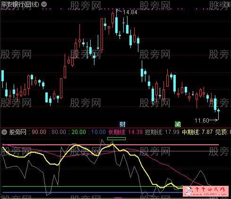Image resolution: width=231 pixels, height=199 pixels.
Task: Select the 平安银行(日线) chart title
Action: (x=20, y=4)
